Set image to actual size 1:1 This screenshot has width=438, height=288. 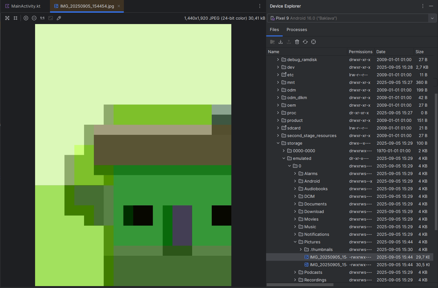pos(42,18)
